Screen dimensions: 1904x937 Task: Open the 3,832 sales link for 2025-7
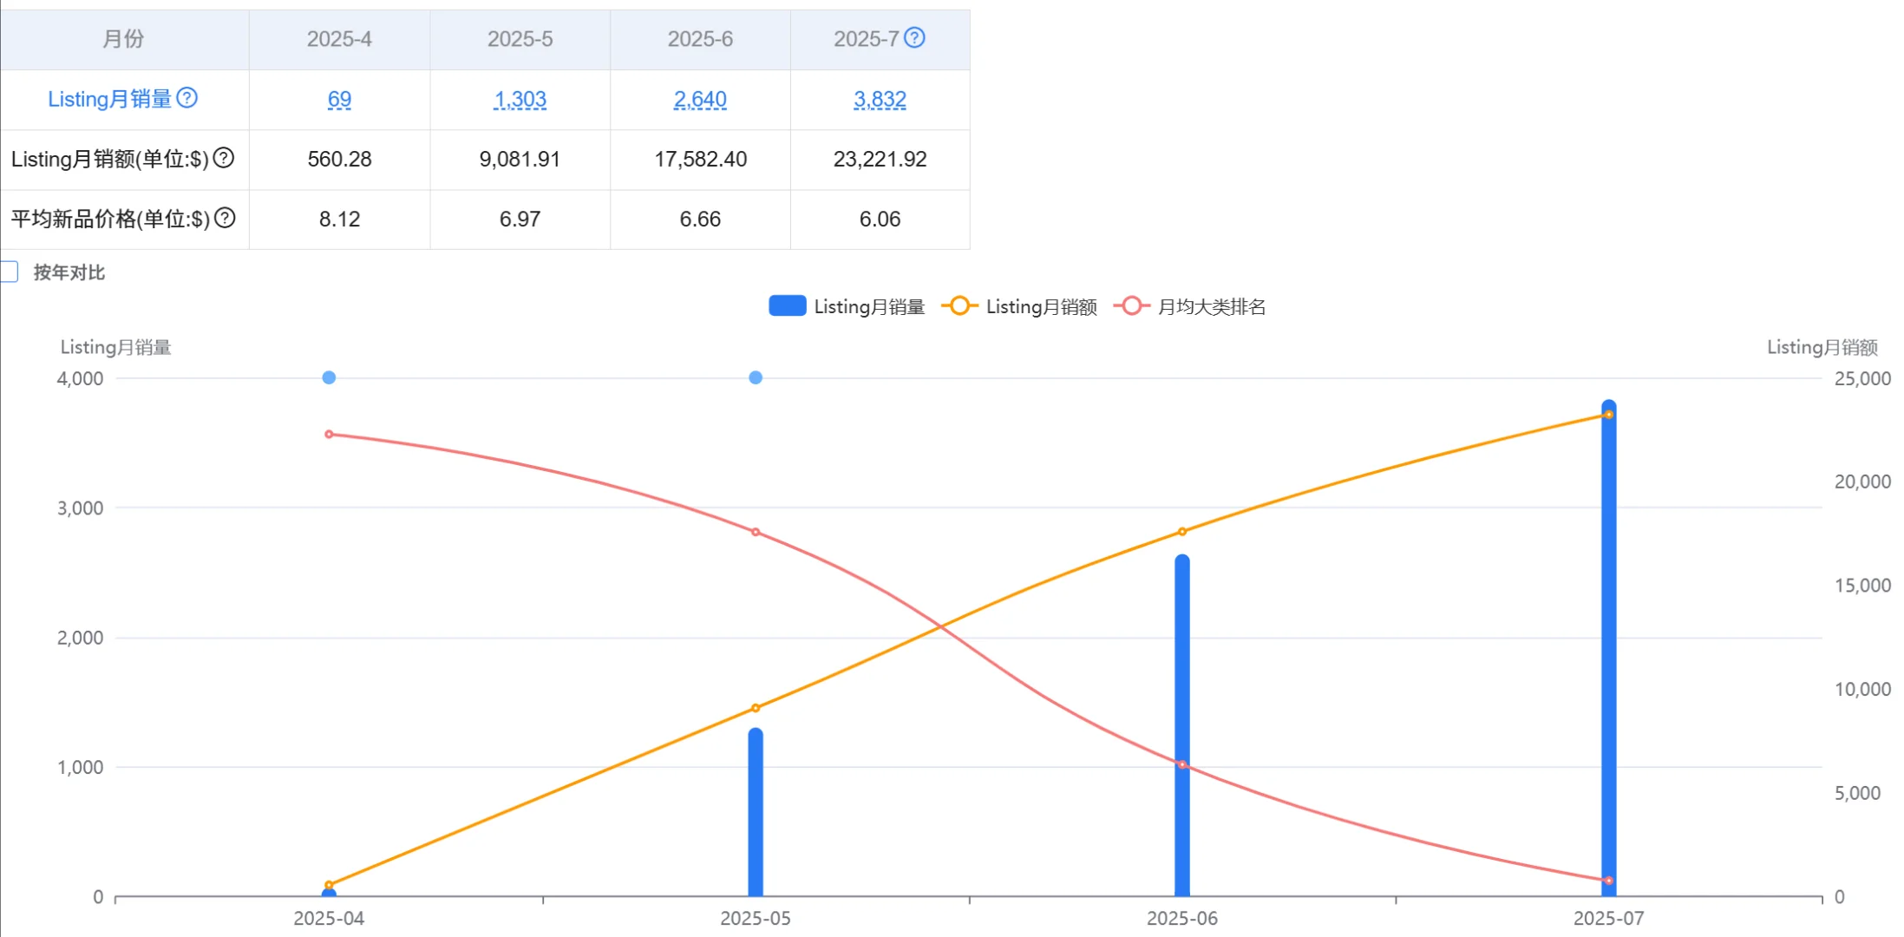click(880, 99)
